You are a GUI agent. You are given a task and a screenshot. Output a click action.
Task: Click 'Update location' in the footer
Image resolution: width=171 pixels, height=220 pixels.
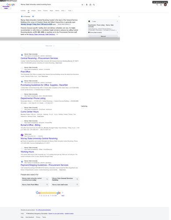(69, 213)
